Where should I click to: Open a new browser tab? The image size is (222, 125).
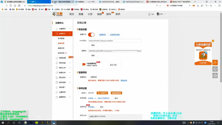click(195, 2)
